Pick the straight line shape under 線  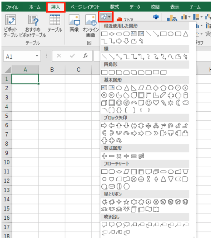click(104, 57)
